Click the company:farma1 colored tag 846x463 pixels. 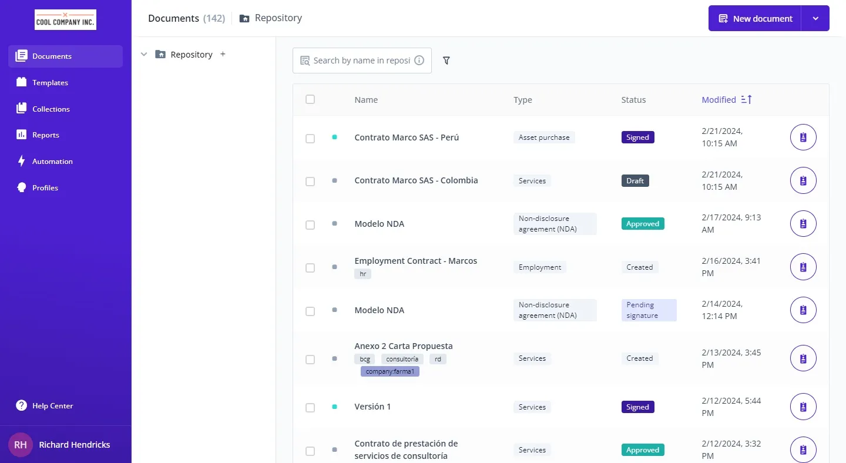pos(390,371)
